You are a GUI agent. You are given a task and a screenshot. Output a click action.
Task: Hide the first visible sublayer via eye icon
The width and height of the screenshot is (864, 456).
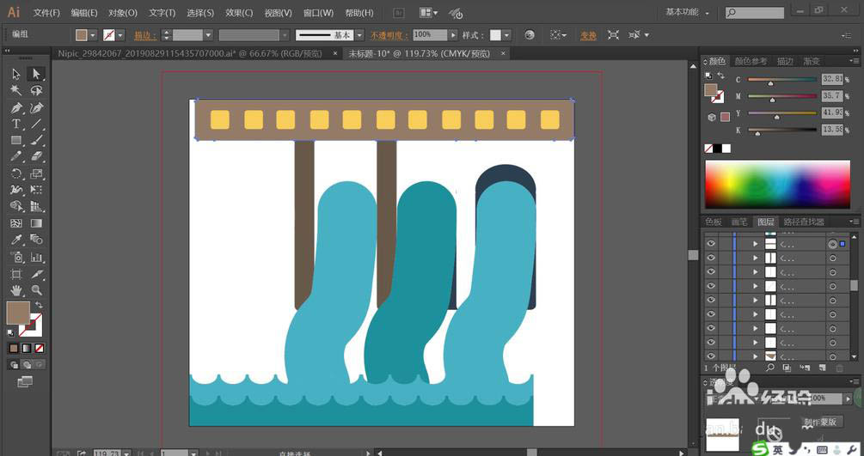pyautogui.click(x=711, y=244)
